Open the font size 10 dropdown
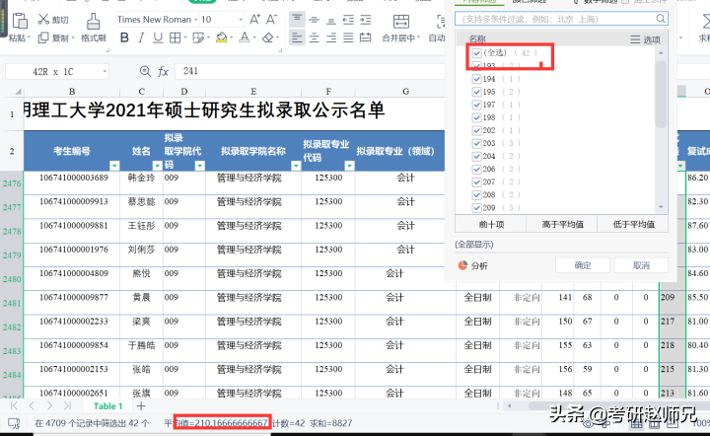The height and width of the screenshot is (436, 710). [x=241, y=20]
